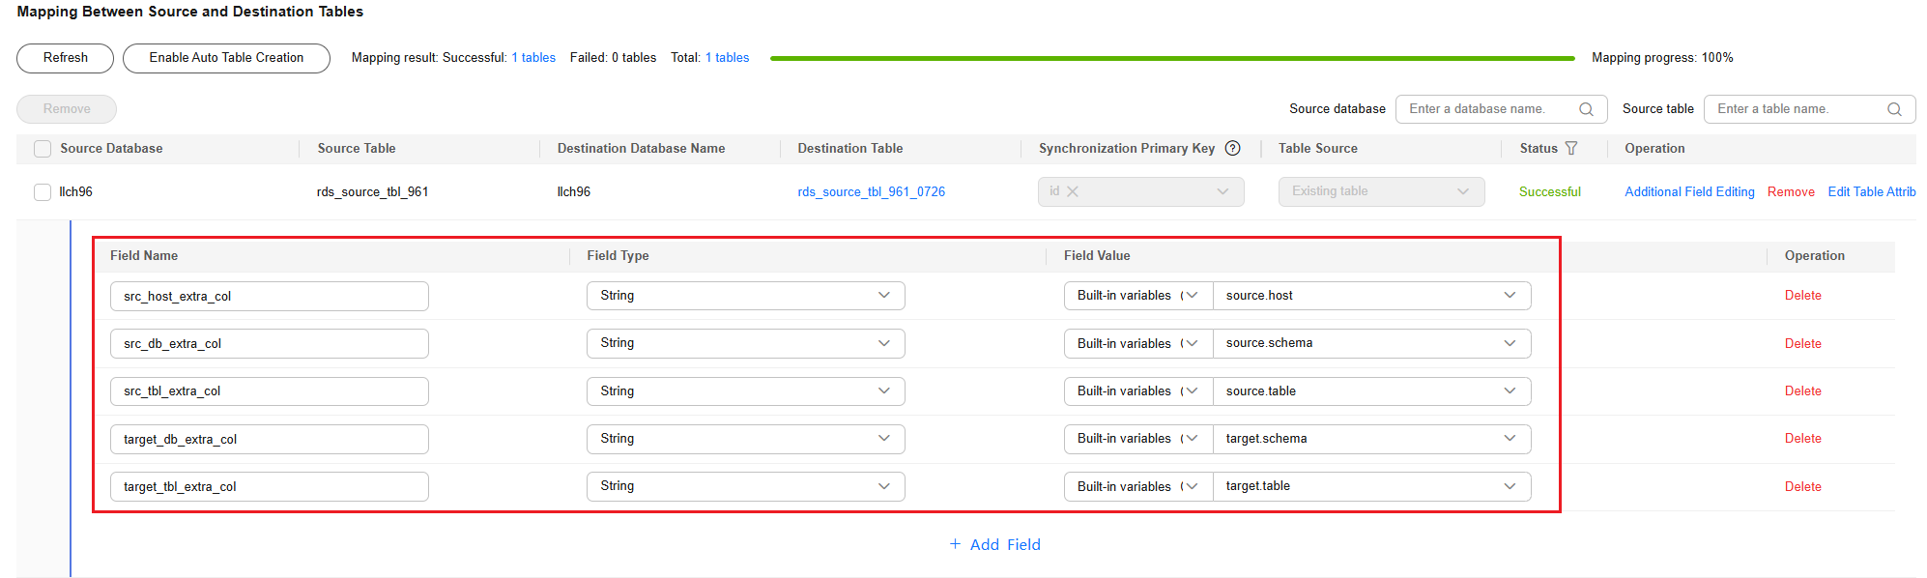Click the Refresh button
The image size is (1927, 578).
pos(65,58)
